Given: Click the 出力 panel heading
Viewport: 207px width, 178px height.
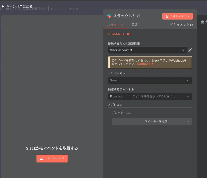Looking at the screenshot, I should pyautogui.click(x=204, y=22).
